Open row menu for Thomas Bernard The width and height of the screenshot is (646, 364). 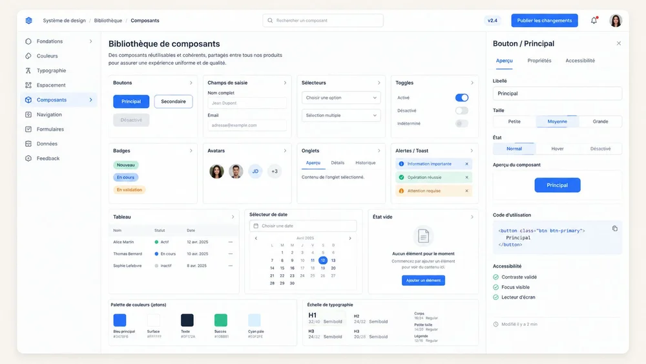[231, 254]
